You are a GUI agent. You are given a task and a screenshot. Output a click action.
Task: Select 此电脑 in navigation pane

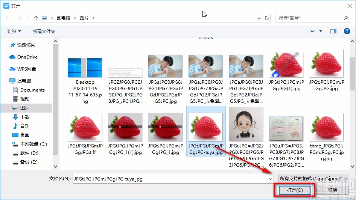[x=20, y=81]
